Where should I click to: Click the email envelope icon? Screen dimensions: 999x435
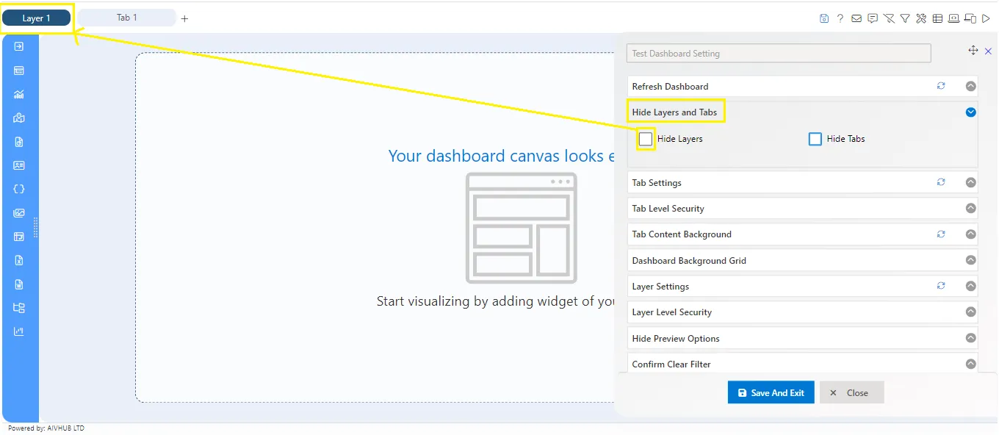[x=856, y=18]
